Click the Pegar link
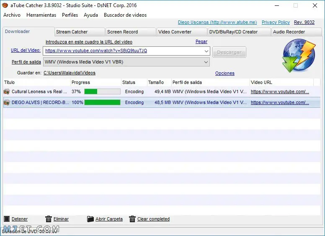This screenshot has height=236, width=325. pos(201,41)
